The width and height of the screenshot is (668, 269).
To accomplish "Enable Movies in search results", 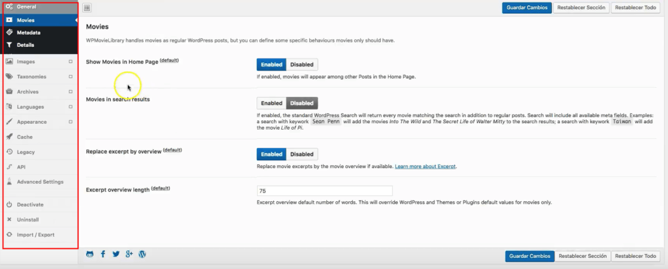I will [x=271, y=103].
